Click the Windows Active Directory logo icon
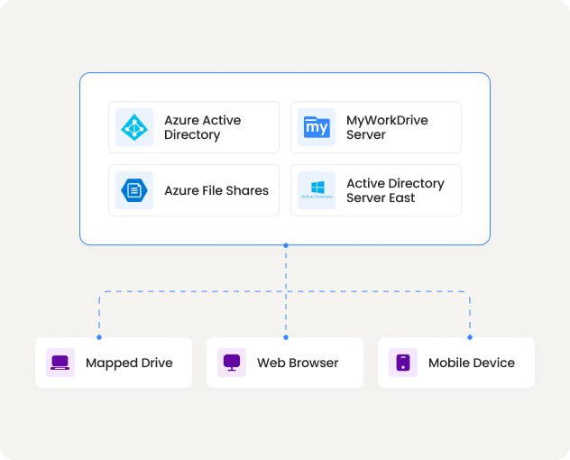The image size is (570, 460). [317, 190]
